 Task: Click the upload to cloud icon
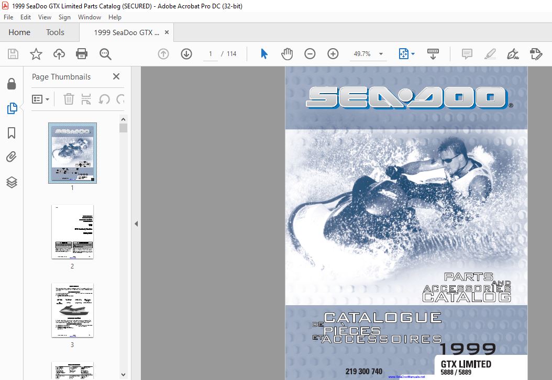(x=59, y=54)
